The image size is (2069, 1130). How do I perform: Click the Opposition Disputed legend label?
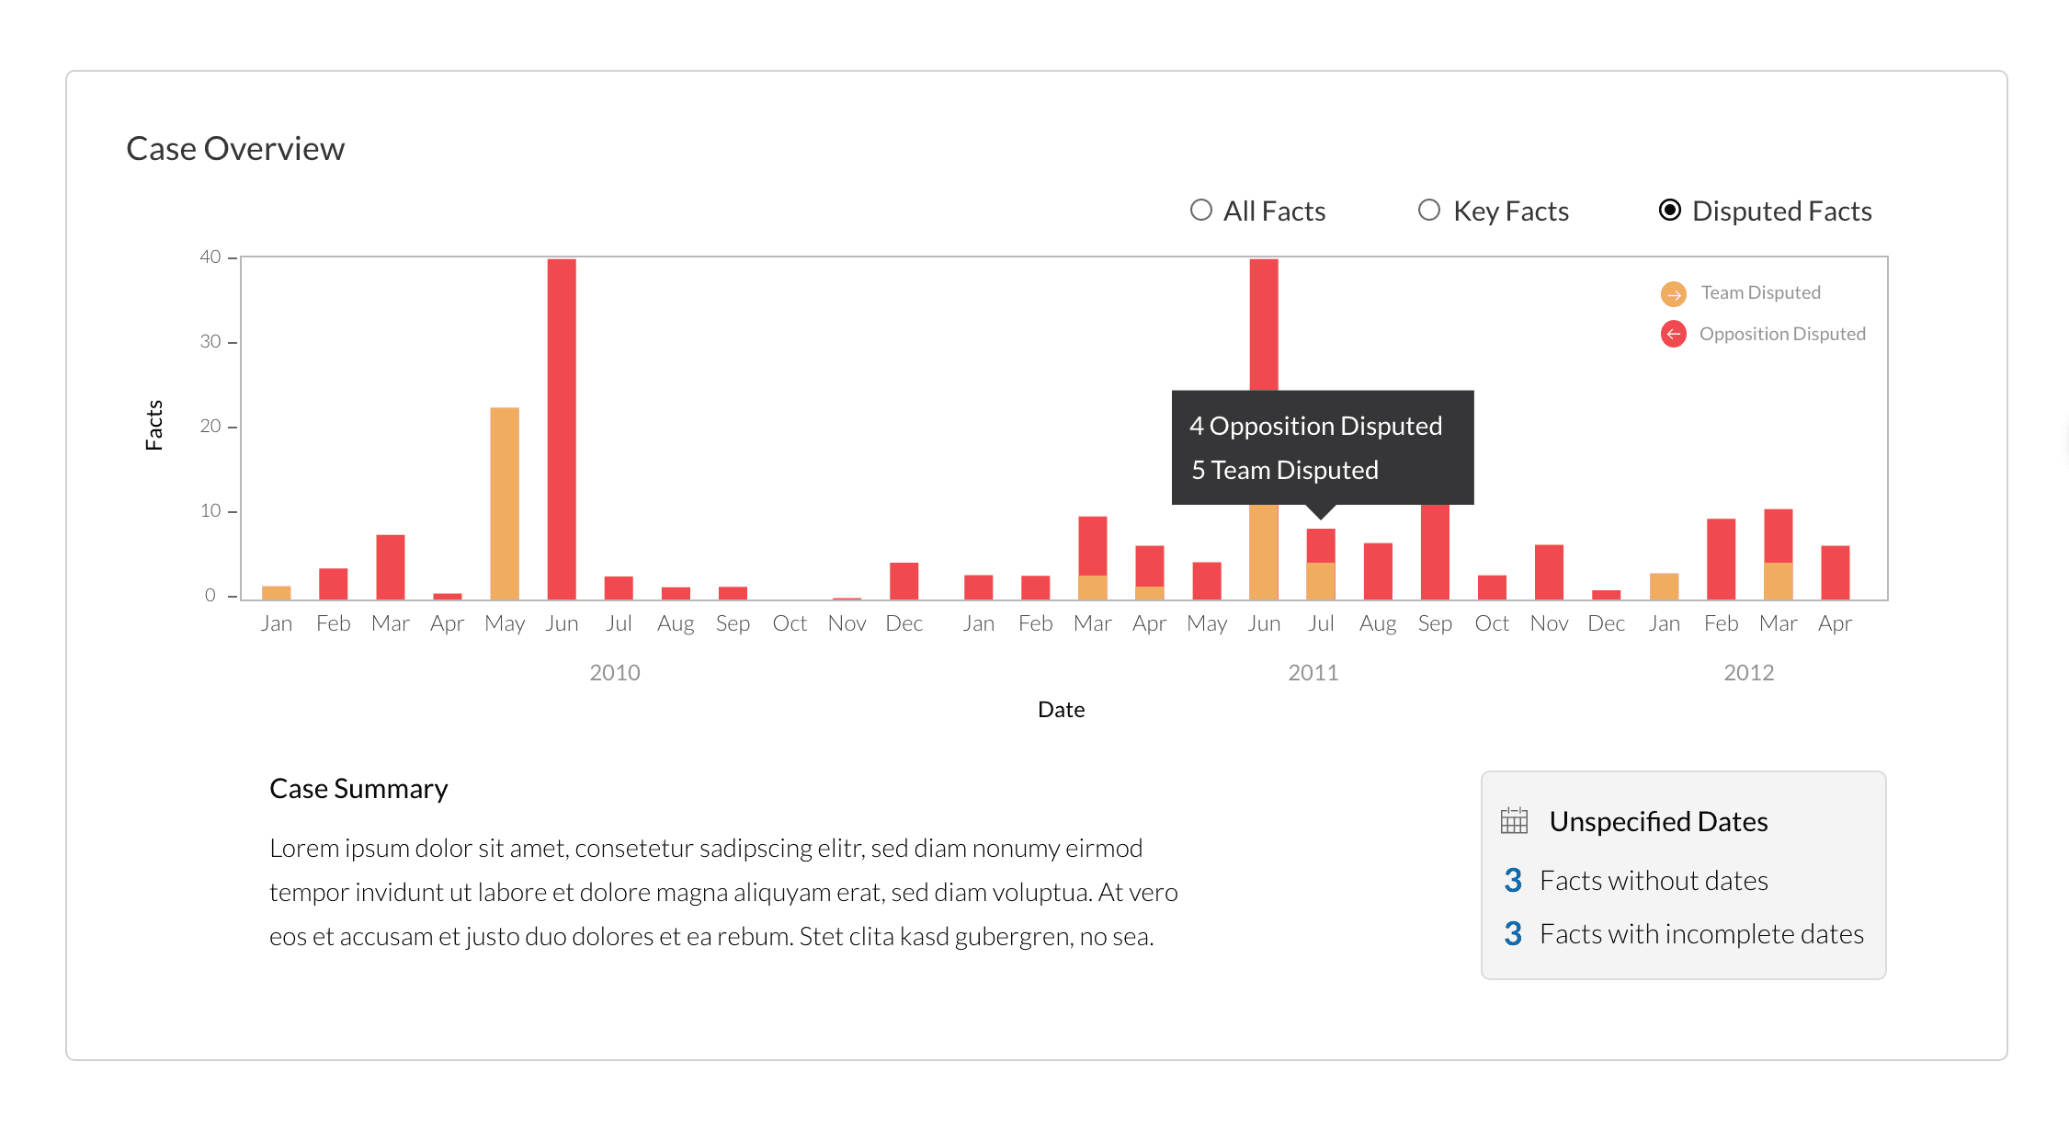click(1781, 334)
